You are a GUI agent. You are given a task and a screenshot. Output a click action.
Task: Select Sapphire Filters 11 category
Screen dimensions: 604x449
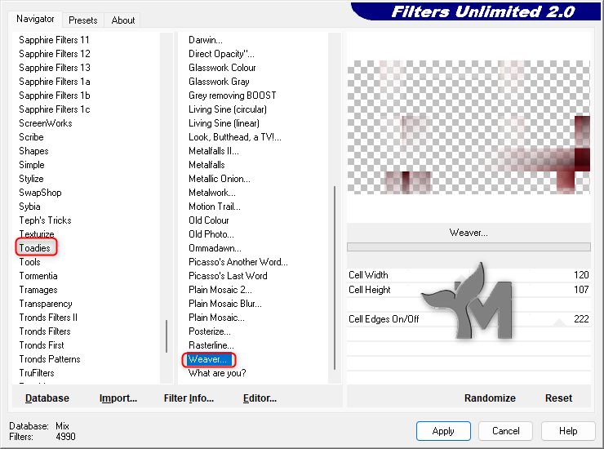[x=55, y=40]
